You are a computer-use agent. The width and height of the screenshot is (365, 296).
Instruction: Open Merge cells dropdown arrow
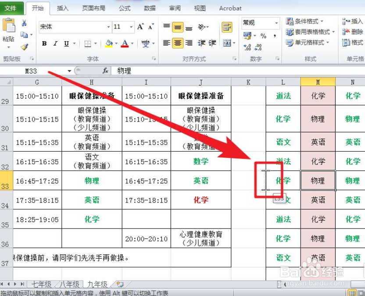coord(234,43)
